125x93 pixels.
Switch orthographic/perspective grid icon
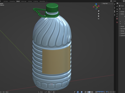[98, 19]
